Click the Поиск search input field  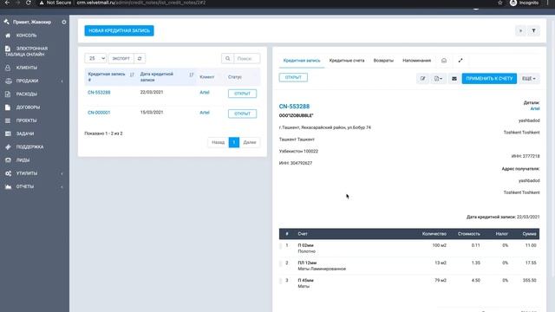246,58
